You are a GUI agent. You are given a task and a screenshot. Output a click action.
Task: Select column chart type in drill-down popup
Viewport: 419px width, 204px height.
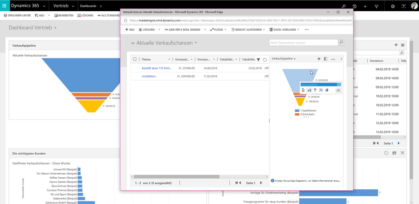click(309, 90)
